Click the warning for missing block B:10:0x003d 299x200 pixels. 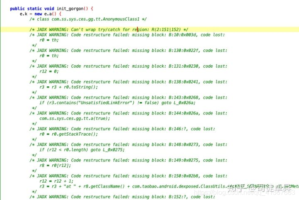127,35
